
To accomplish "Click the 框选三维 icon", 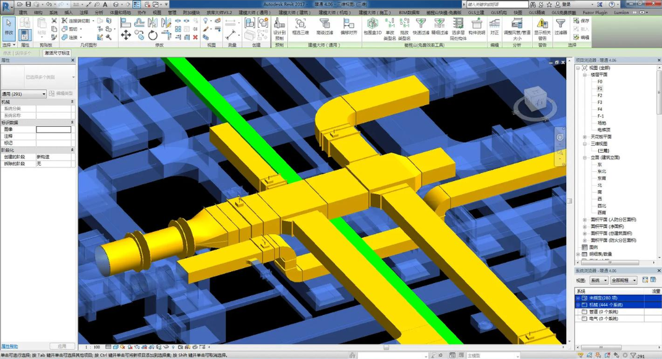I will (300, 25).
